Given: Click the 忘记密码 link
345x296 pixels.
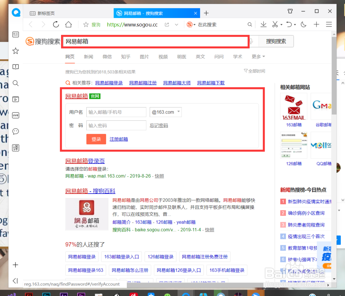Looking at the screenshot, I should (159, 126).
